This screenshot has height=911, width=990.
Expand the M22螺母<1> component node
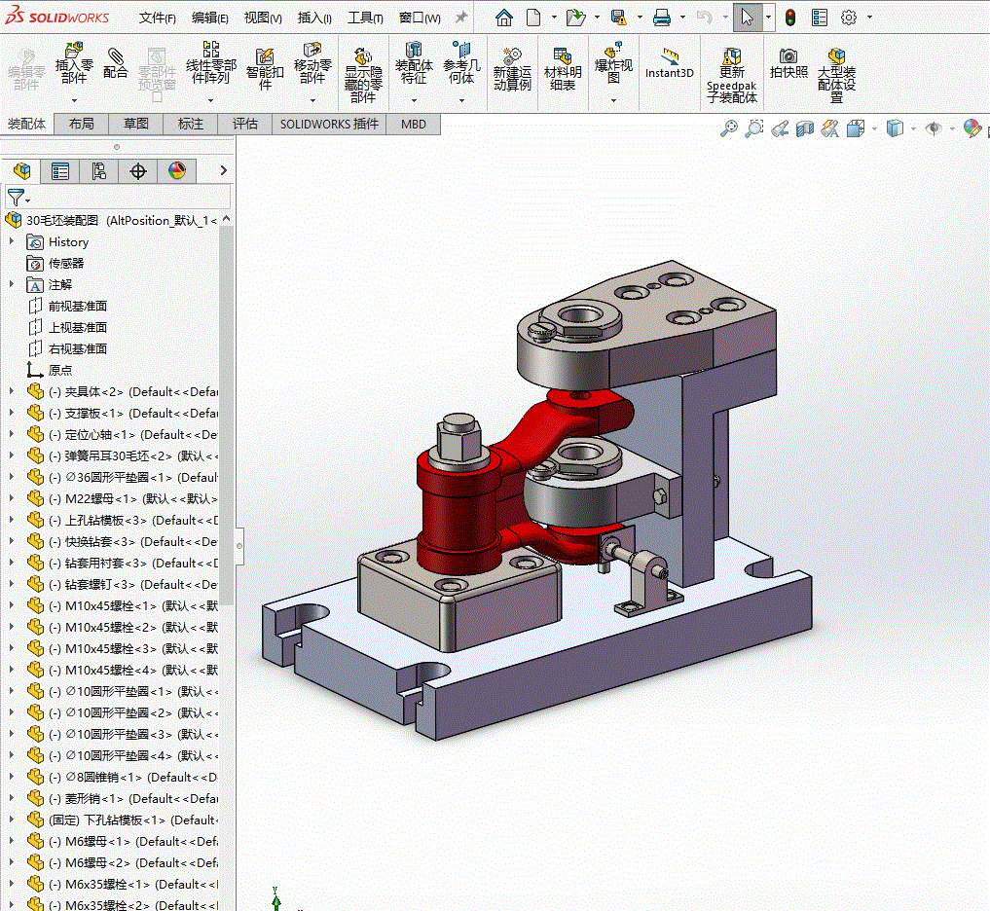(x=12, y=498)
